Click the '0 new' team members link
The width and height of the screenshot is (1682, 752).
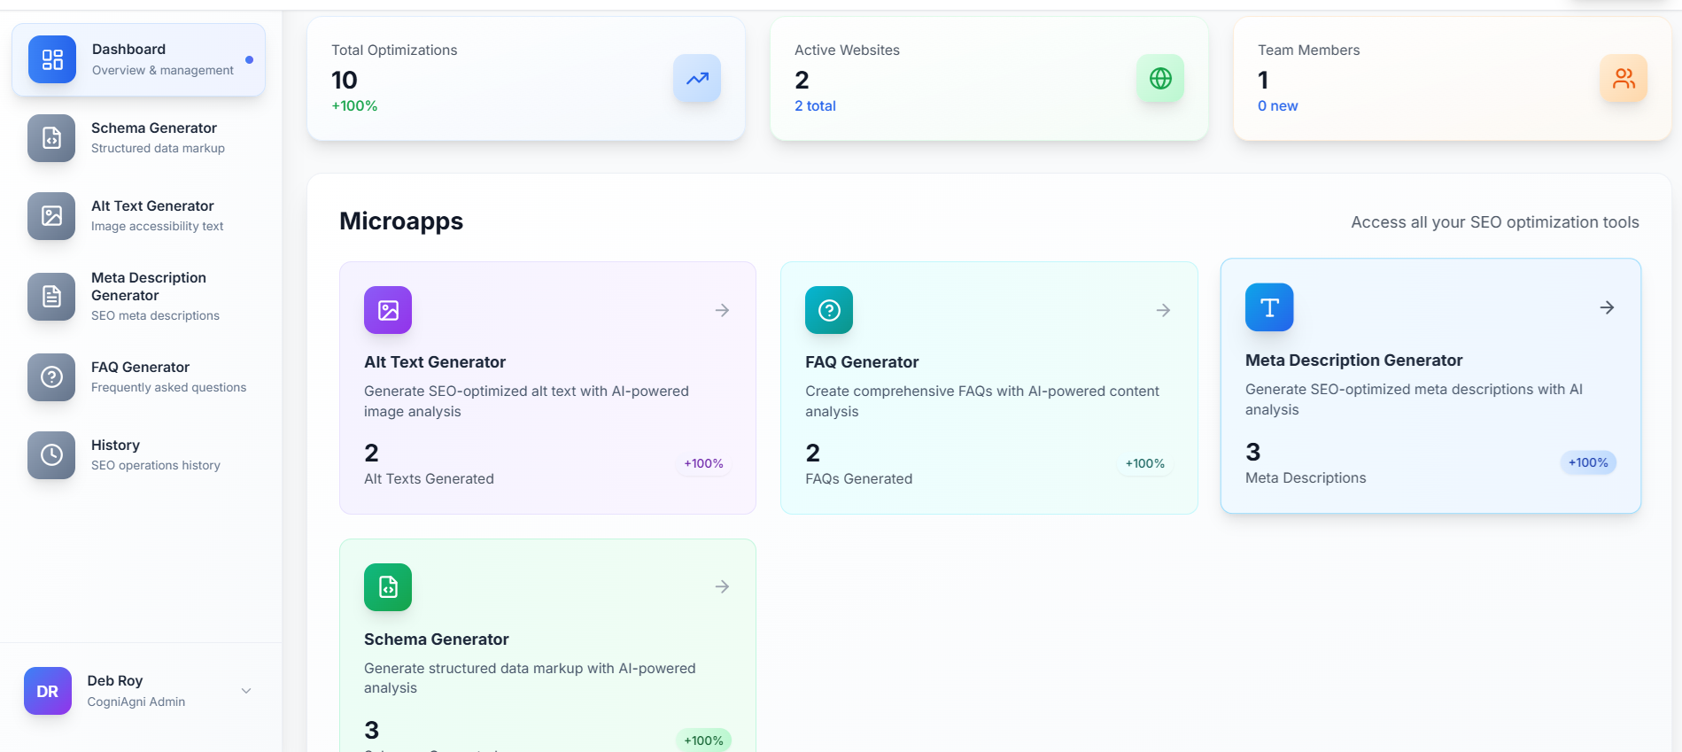[x=1277, y=106]
